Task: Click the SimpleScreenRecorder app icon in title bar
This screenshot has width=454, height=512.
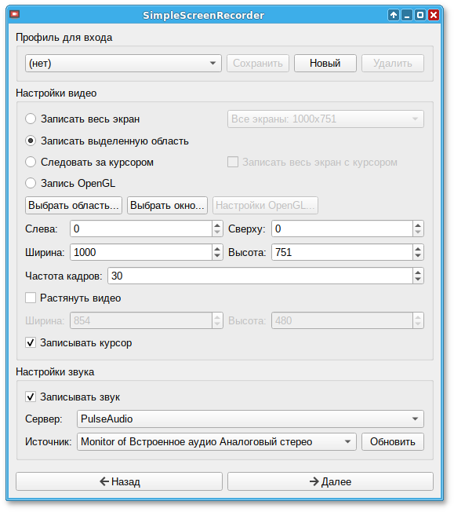Action: 15,14
